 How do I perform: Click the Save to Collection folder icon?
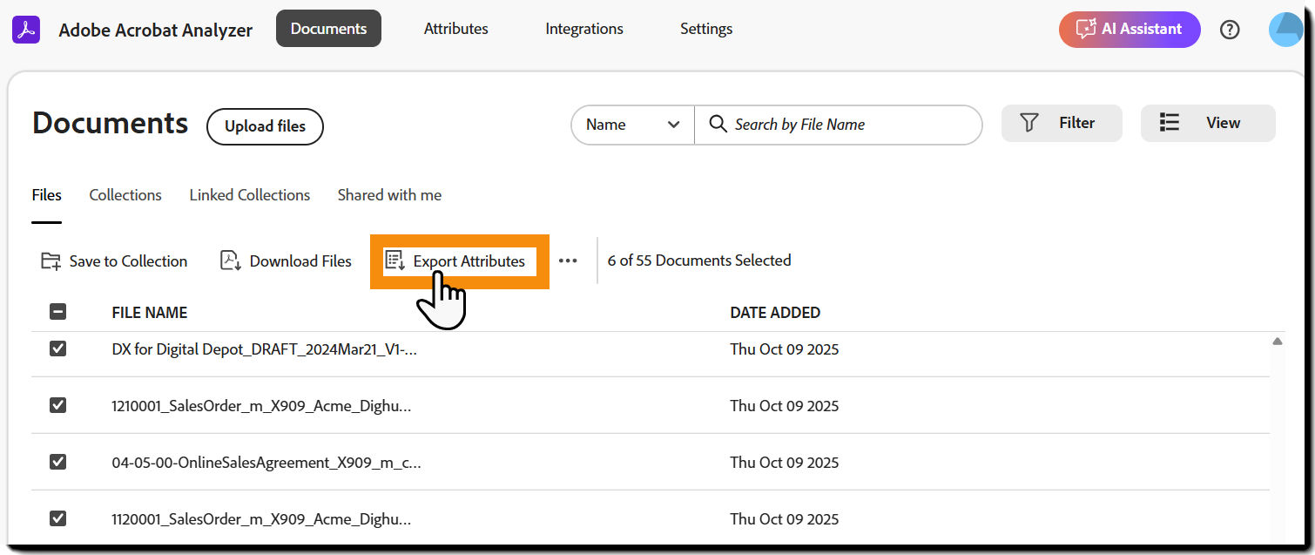(51, 261)
